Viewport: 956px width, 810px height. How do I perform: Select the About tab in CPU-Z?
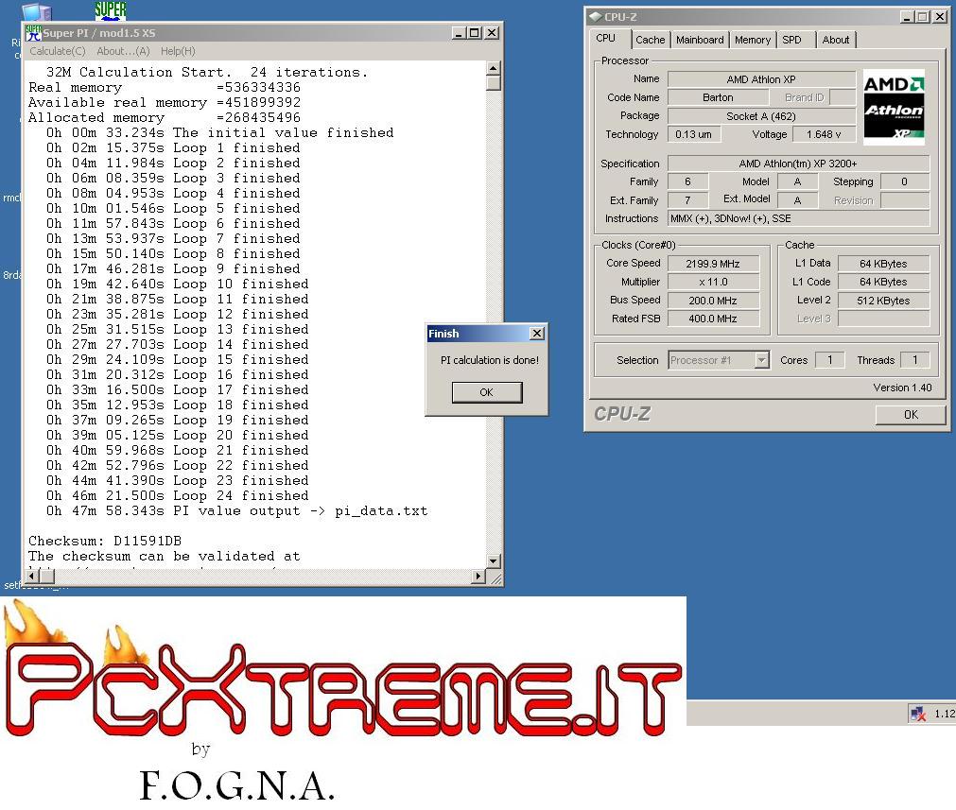coord(835,40)
